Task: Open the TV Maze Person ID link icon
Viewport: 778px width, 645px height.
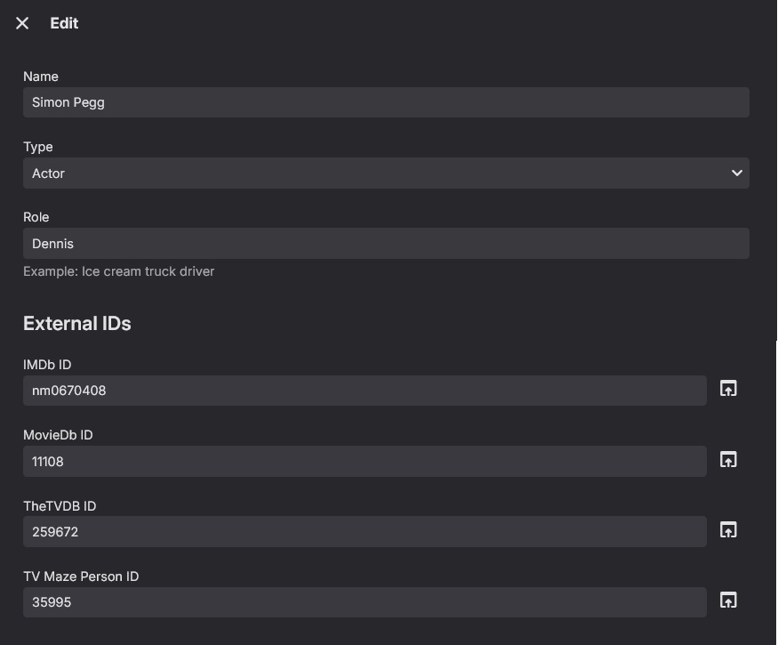Action: tap(728, 601)
